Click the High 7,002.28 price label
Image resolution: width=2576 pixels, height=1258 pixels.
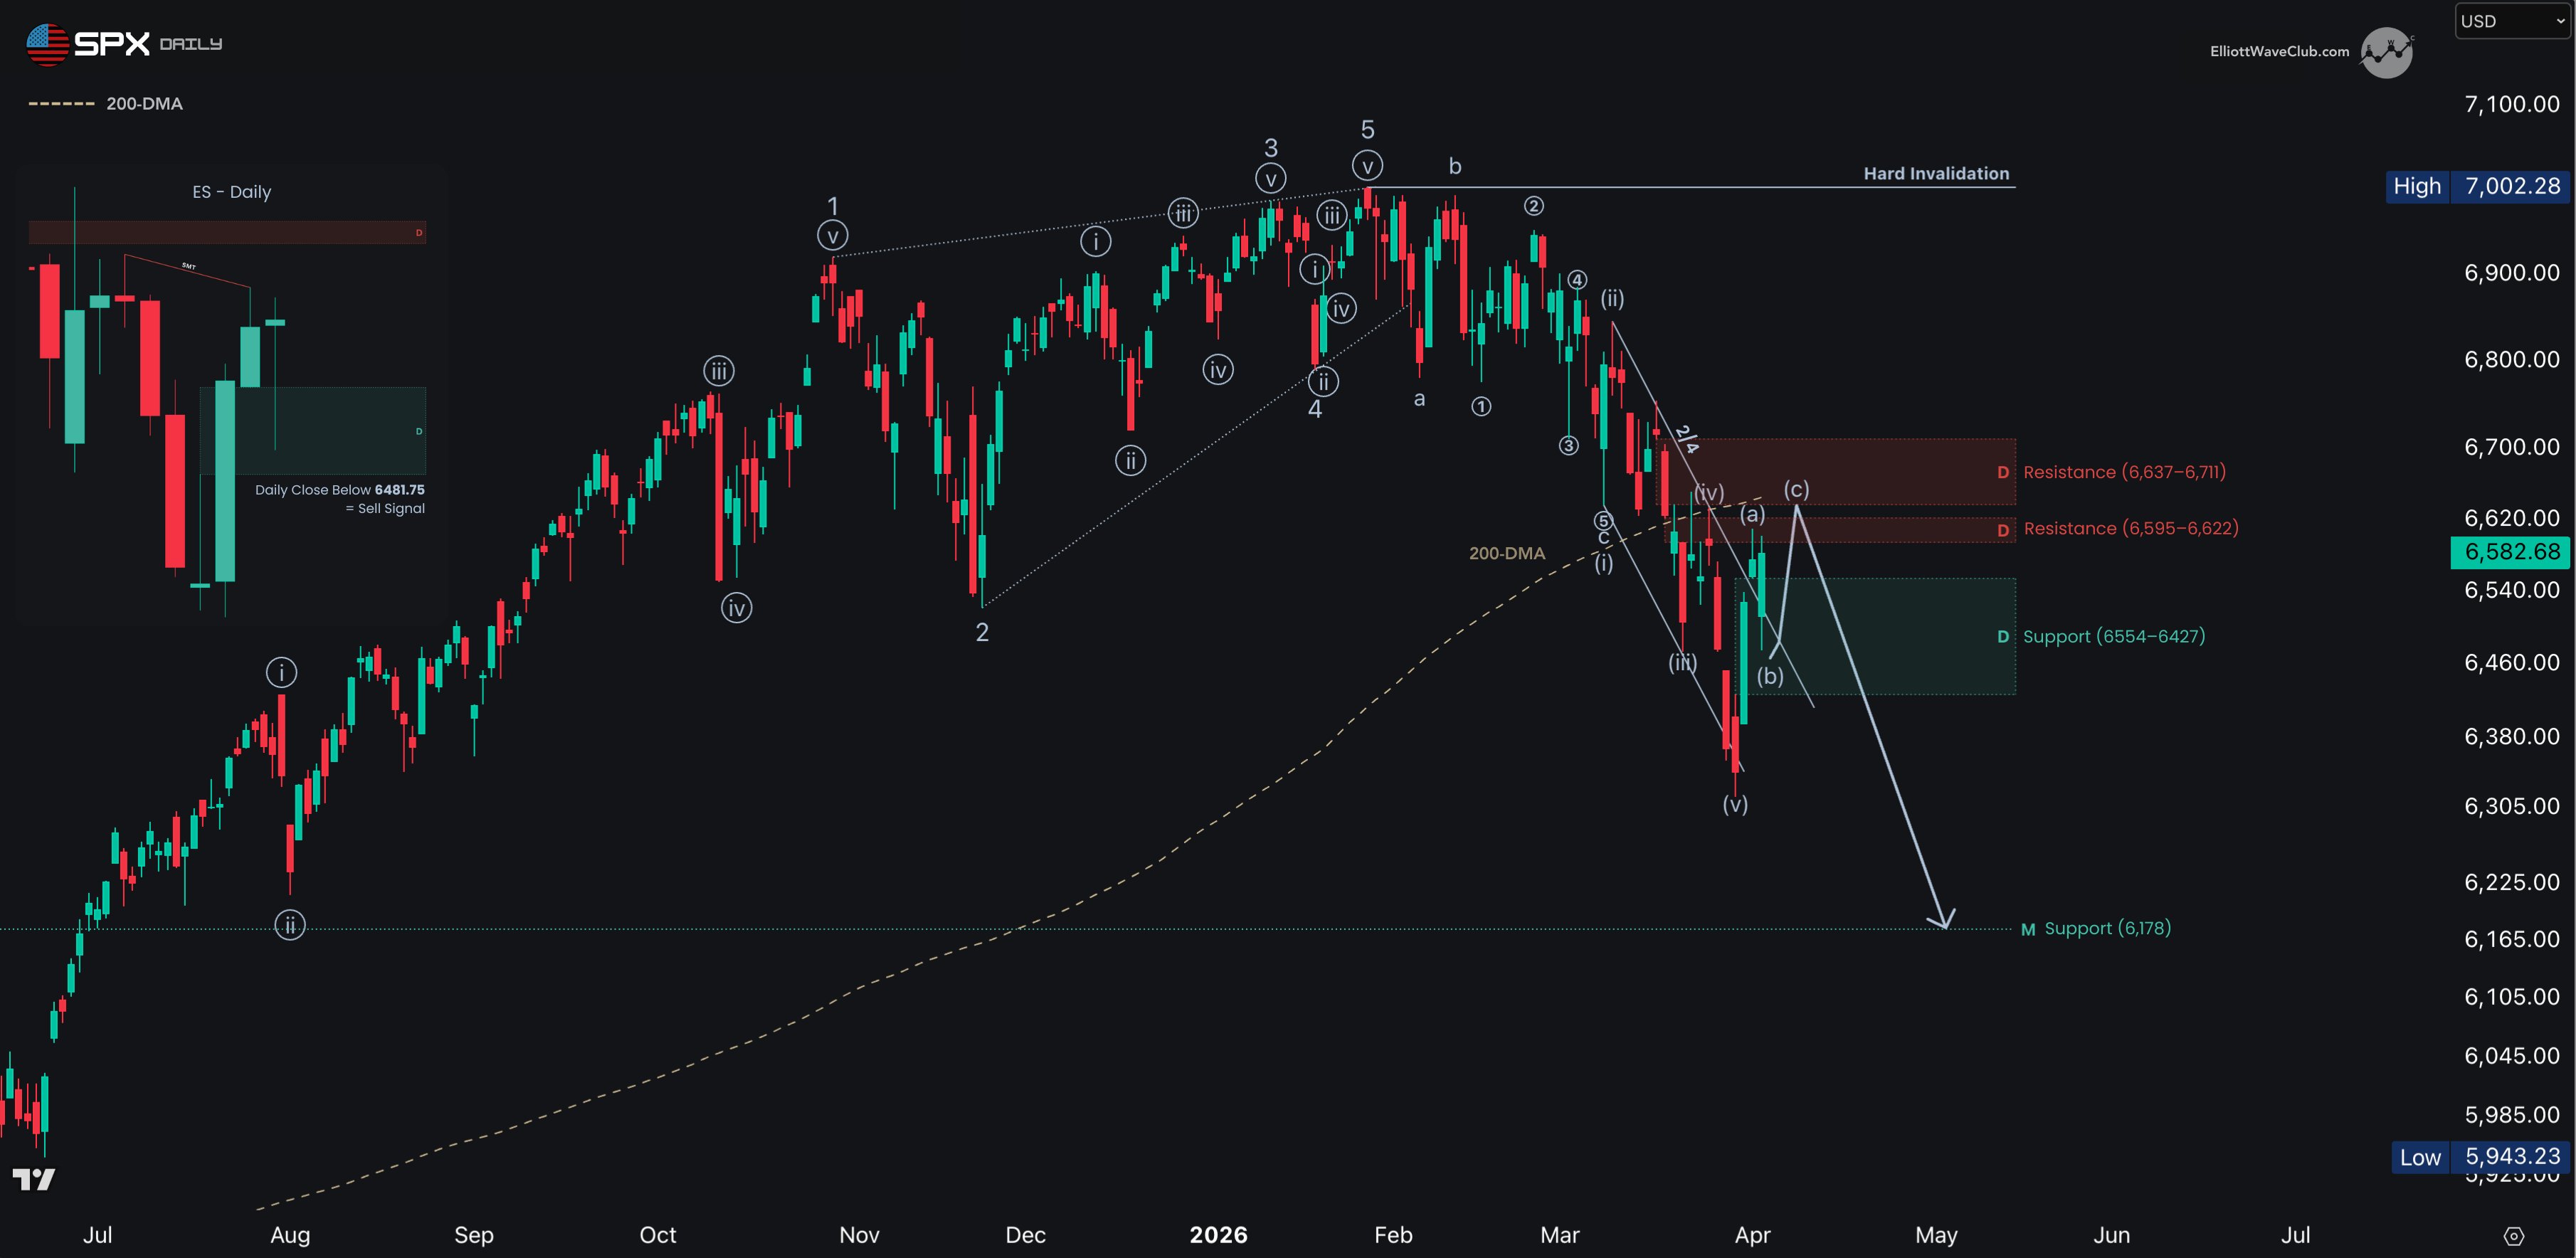click(2477, 186)
